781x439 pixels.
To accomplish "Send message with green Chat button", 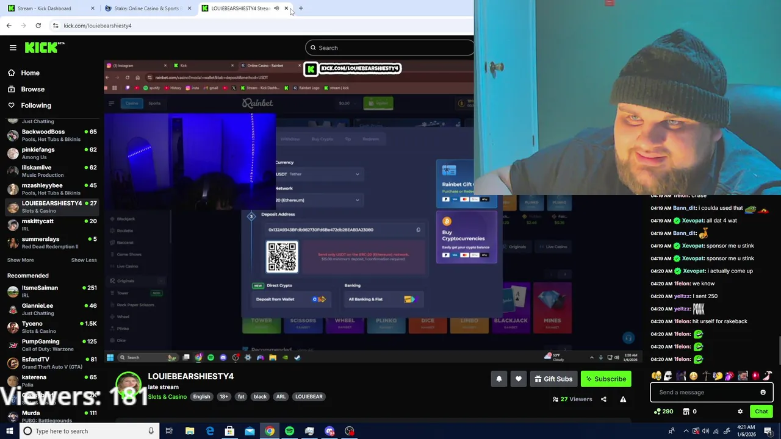I will click(x=761, y=412).
